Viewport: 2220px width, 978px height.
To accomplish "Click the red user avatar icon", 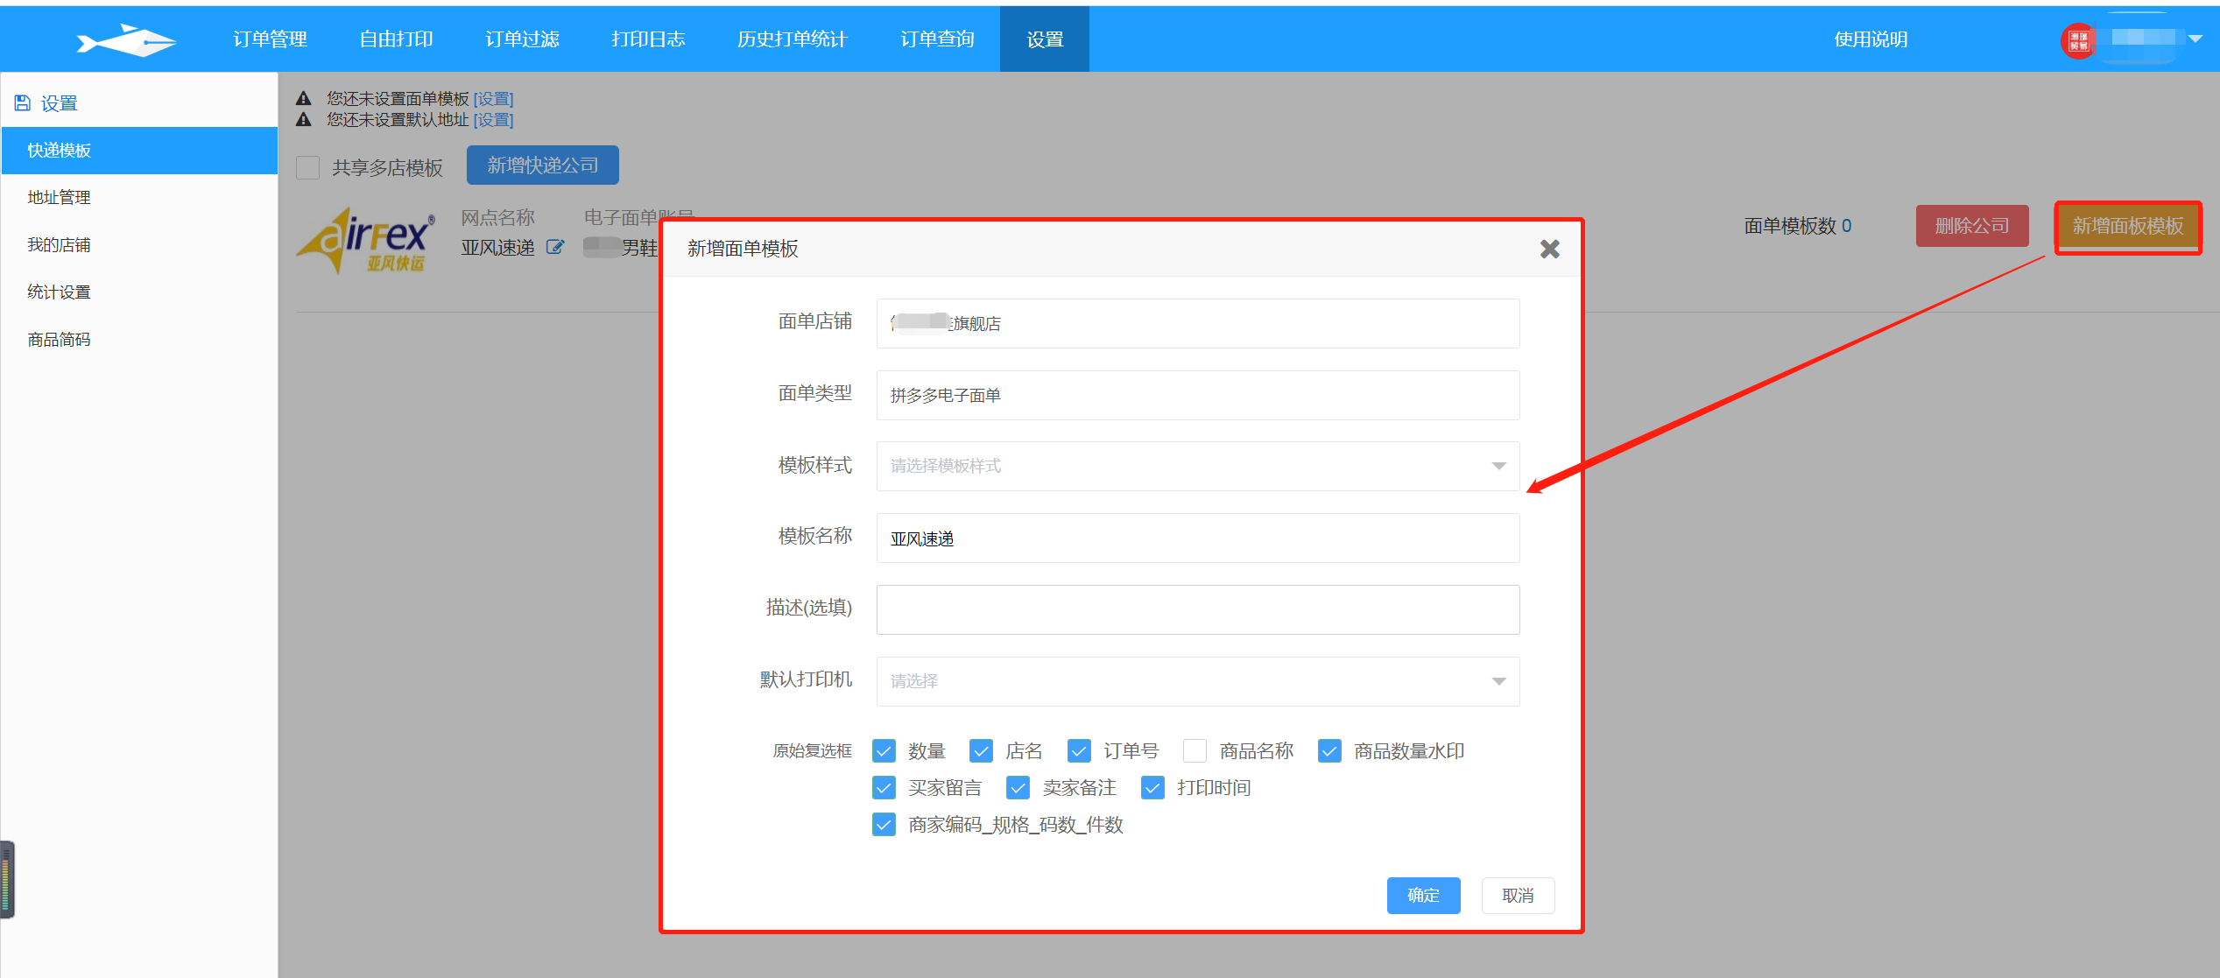I will click(x=2077, y=40).
